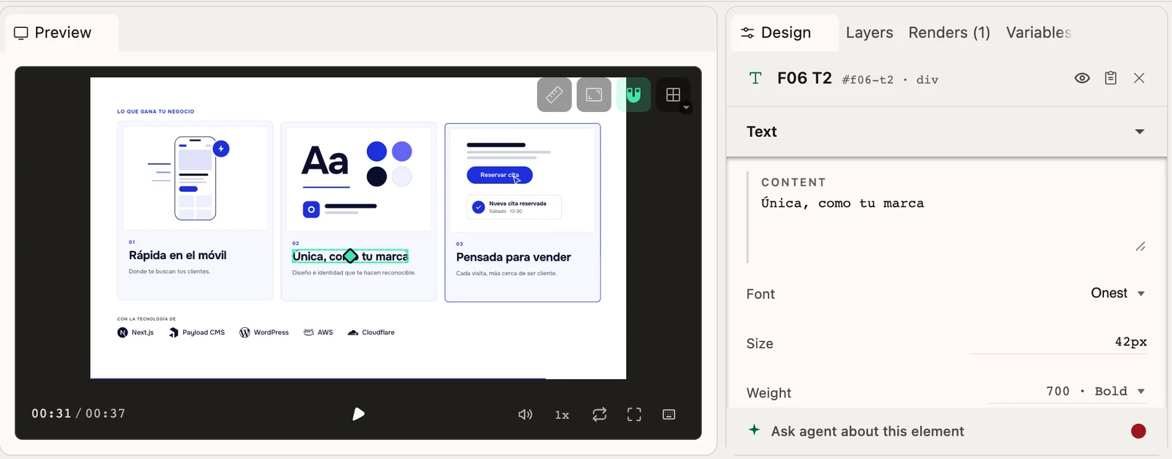
Task: Switch to the Design tab
Action: coord(785,32)
